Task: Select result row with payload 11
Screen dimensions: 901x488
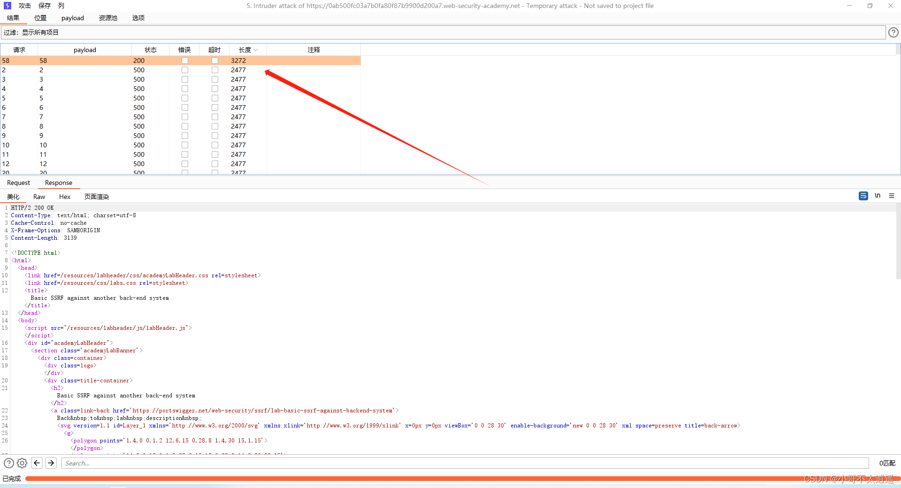Action: pos(181,154)
